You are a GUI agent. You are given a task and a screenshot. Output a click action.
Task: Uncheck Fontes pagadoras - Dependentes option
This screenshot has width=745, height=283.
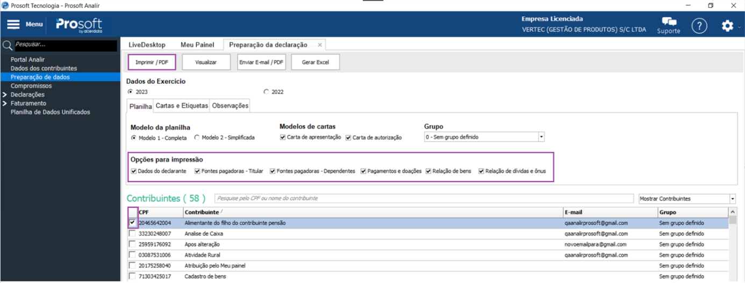click(273, 171)
